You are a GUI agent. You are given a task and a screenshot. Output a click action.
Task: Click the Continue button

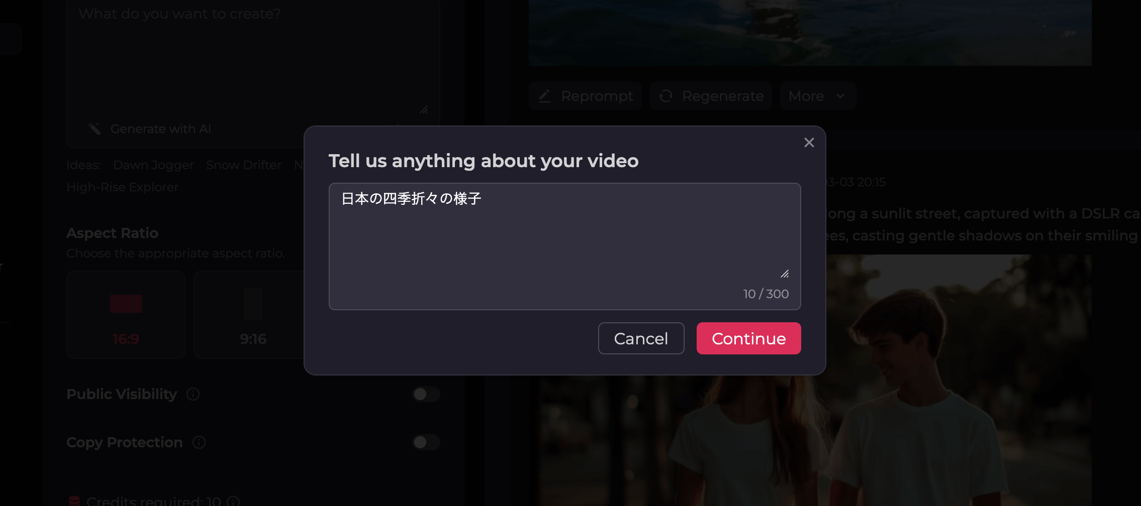748,338
